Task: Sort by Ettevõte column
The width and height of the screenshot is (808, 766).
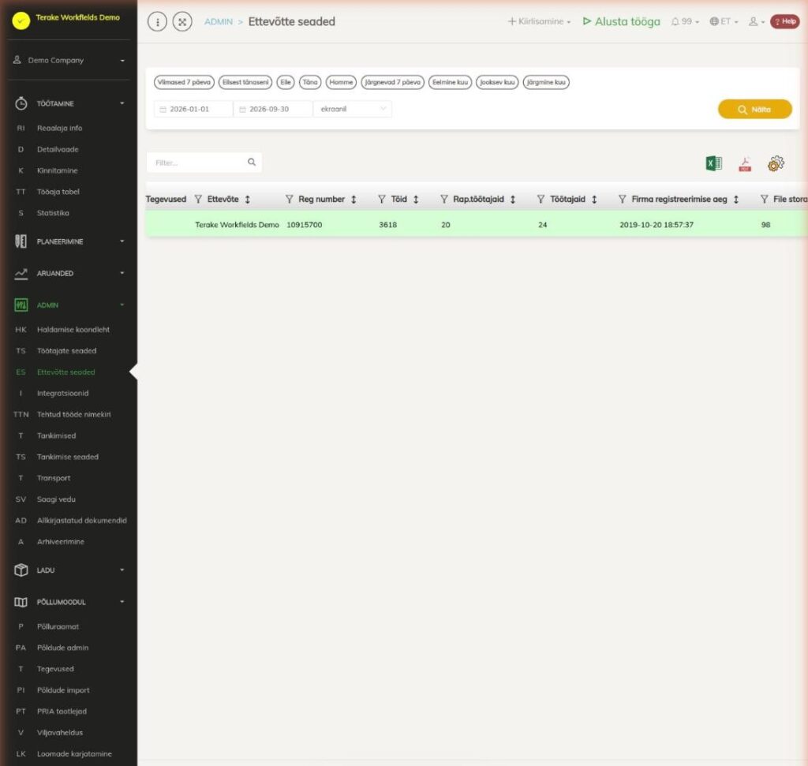Action: (x=247, y=200)
